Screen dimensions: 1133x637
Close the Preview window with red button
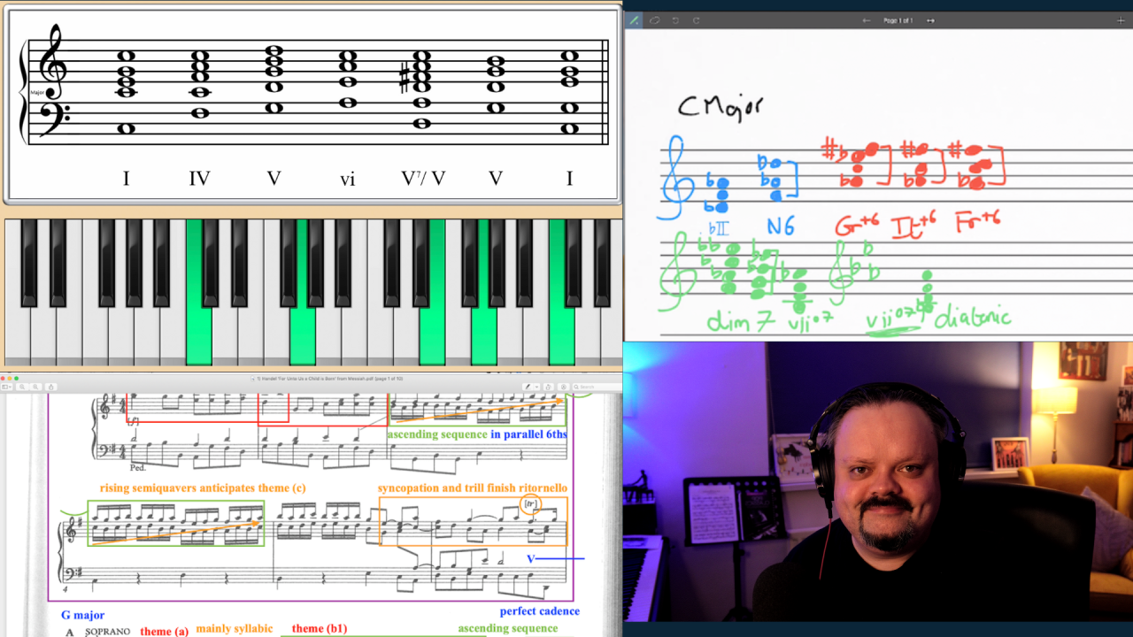coord(4,379)
